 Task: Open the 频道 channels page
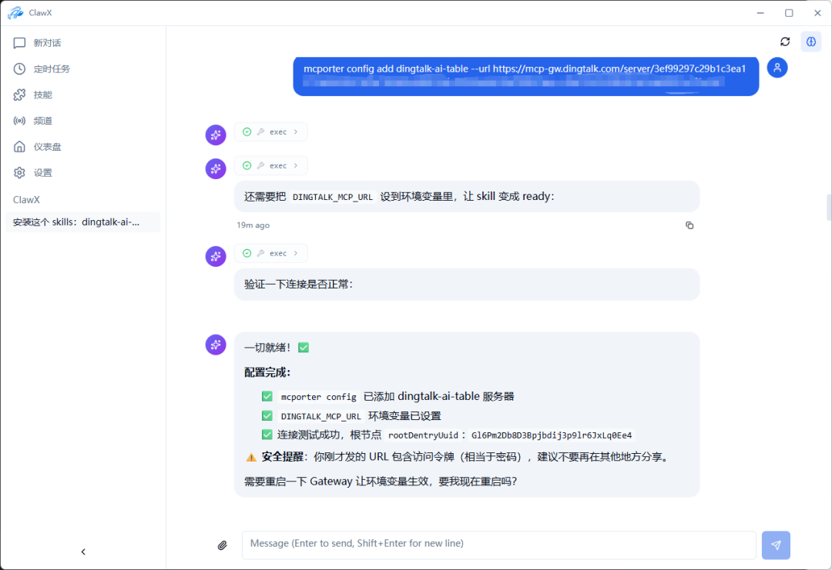tap(82, 121)
